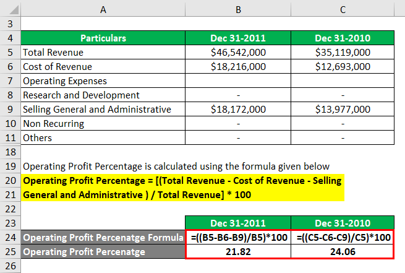Select row 6 header

coord(11,66)
